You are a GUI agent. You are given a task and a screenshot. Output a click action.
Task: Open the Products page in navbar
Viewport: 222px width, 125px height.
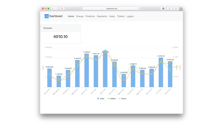click(x=90, y=16)
